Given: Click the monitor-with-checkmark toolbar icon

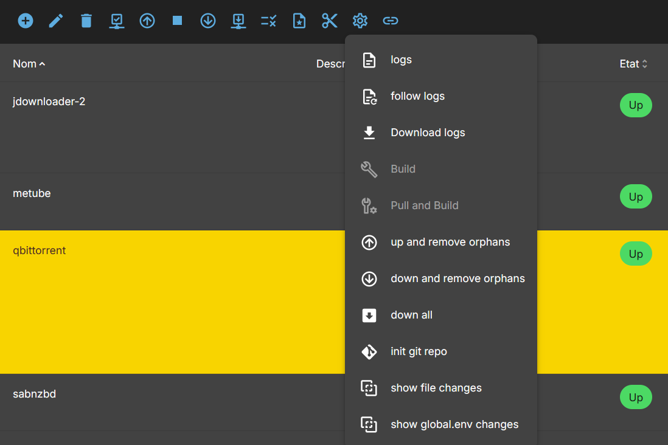Looking at the screenshot, I should (x=117, y=21).
